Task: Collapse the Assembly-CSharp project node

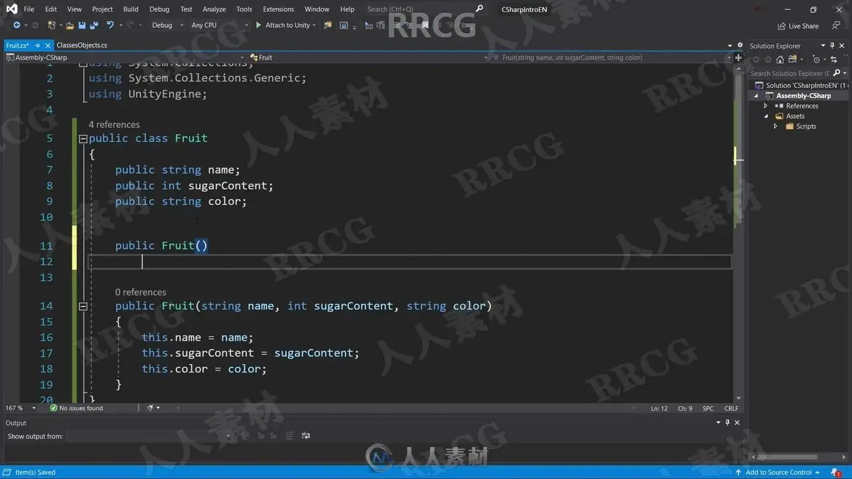Action: tap(756, 96)
